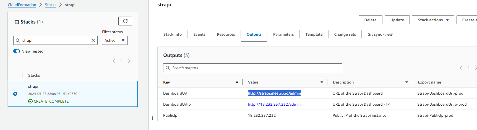Screen dimensions: 477x130
Task: Go to previous page of stacks
Action: point(114,61)
